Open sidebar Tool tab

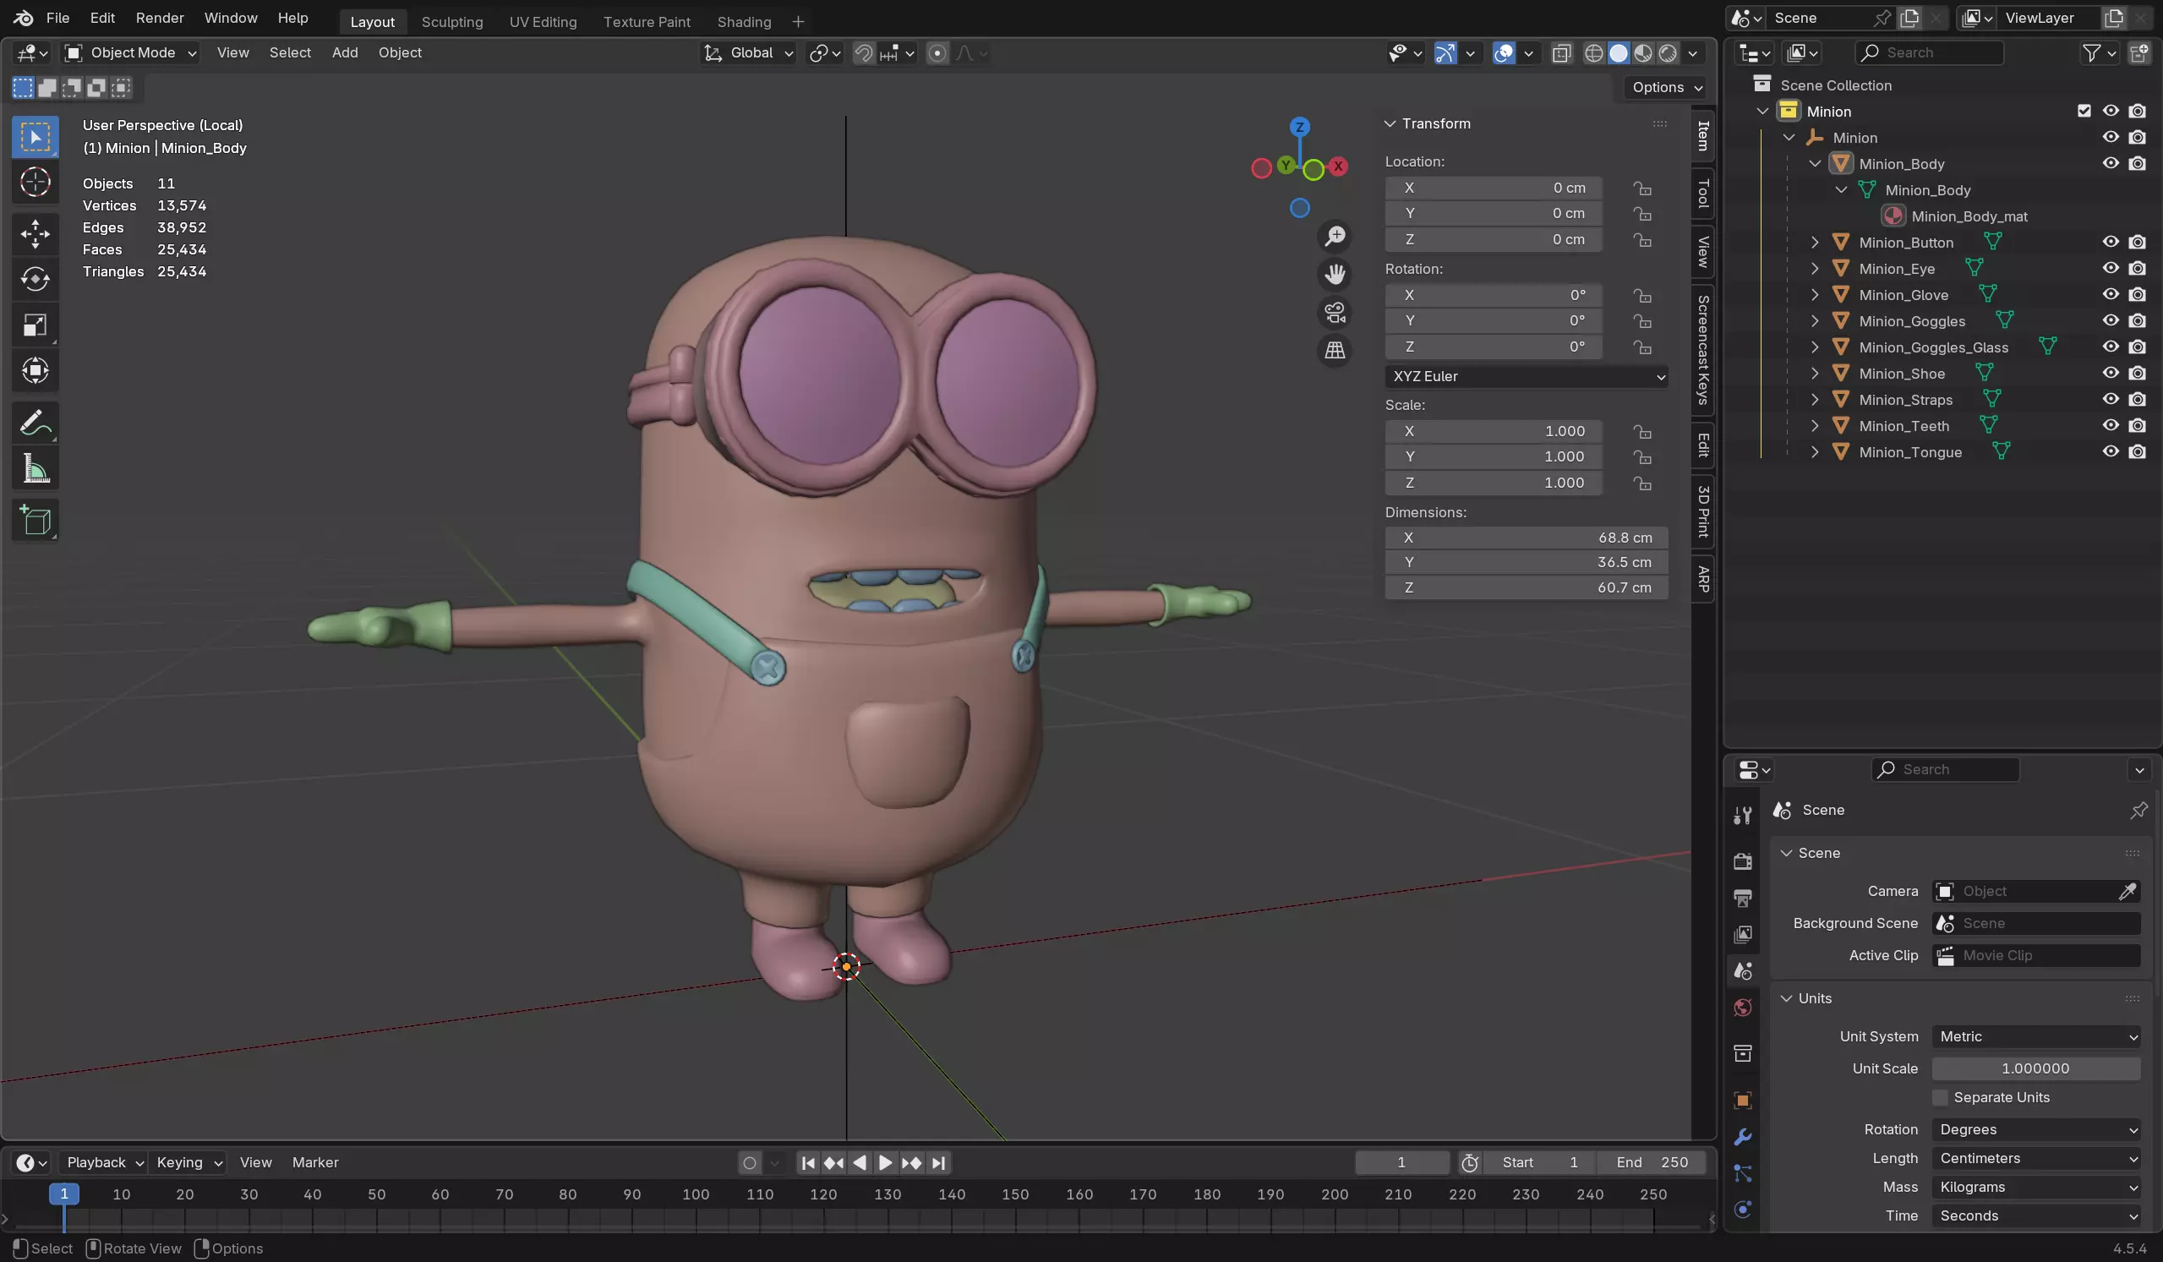point(1704,194)
